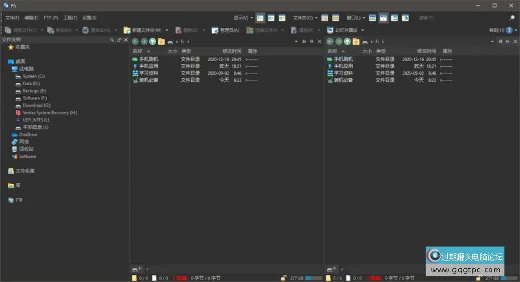520x282 pixels.
Task: Click the disk usage bar in left status bar
Action: [313, 278]
